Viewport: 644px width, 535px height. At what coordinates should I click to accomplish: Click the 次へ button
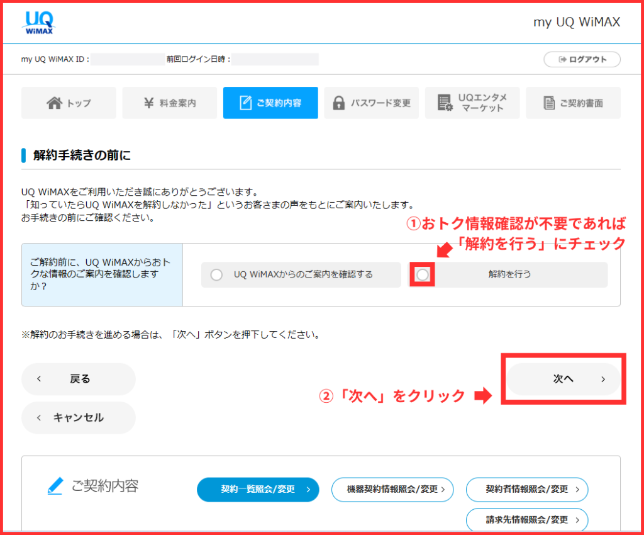coord(563,379)
